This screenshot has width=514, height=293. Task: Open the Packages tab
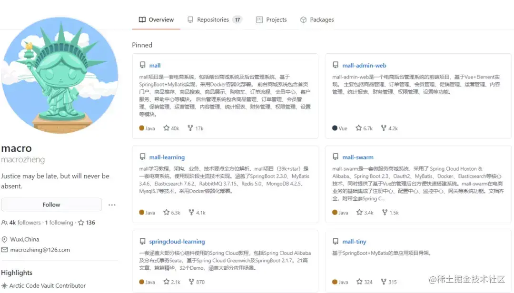[x=317, y=20]
